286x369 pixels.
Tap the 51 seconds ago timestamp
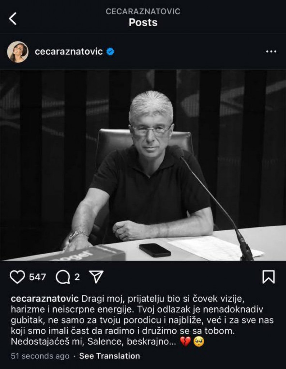[x=40, y=356]
